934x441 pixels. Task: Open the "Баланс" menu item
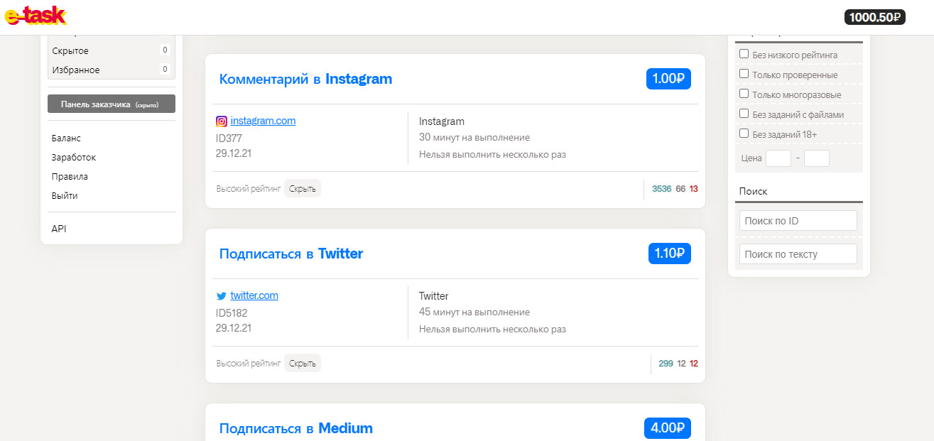pyautogui.click(x=66, y=138)
